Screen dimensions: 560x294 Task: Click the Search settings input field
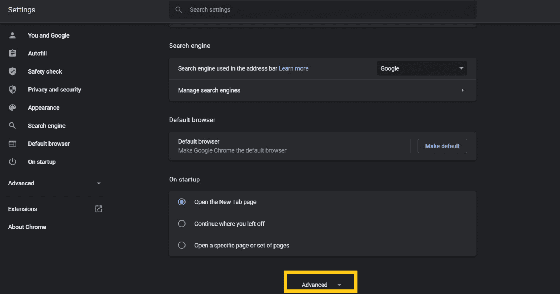322,9
